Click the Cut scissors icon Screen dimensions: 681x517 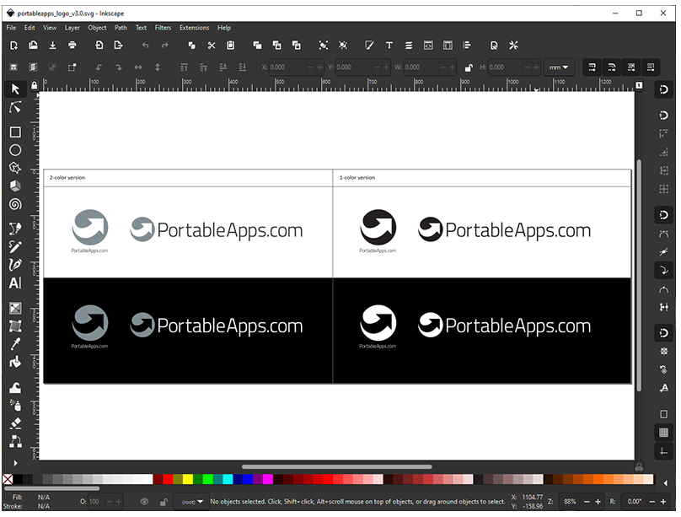(x=212, y=46)
